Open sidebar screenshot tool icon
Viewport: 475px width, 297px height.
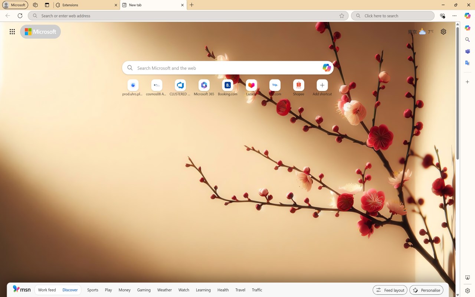point(468,278)
